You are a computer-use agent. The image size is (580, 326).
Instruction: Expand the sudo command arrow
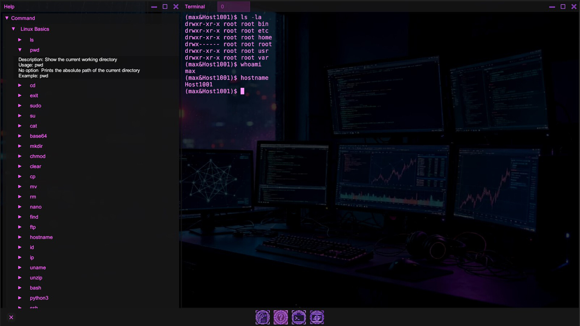(20, 106)
